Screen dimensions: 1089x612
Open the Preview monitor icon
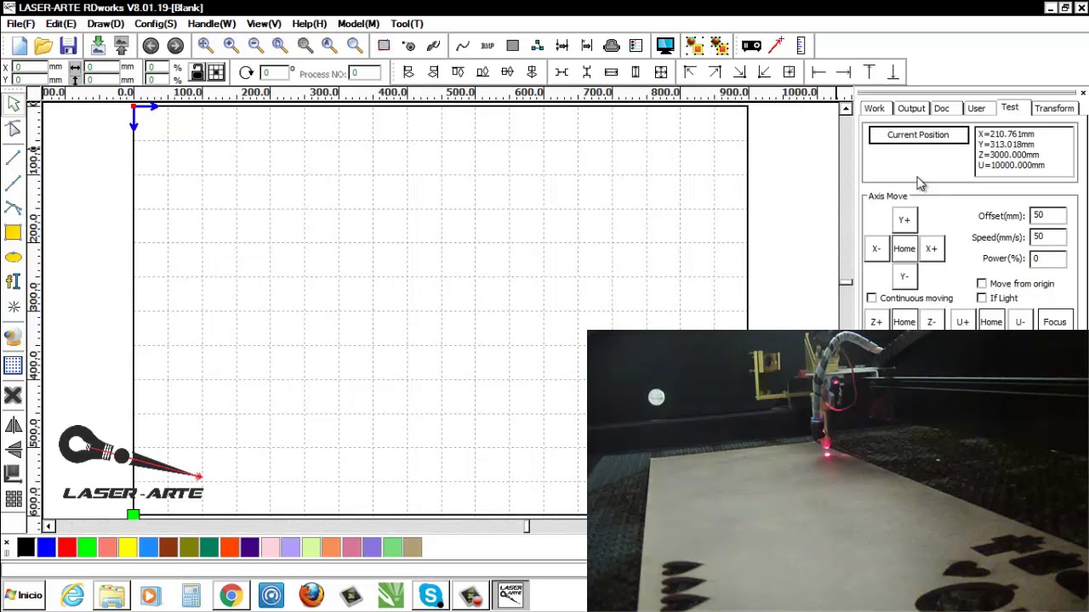pos(665,46)
